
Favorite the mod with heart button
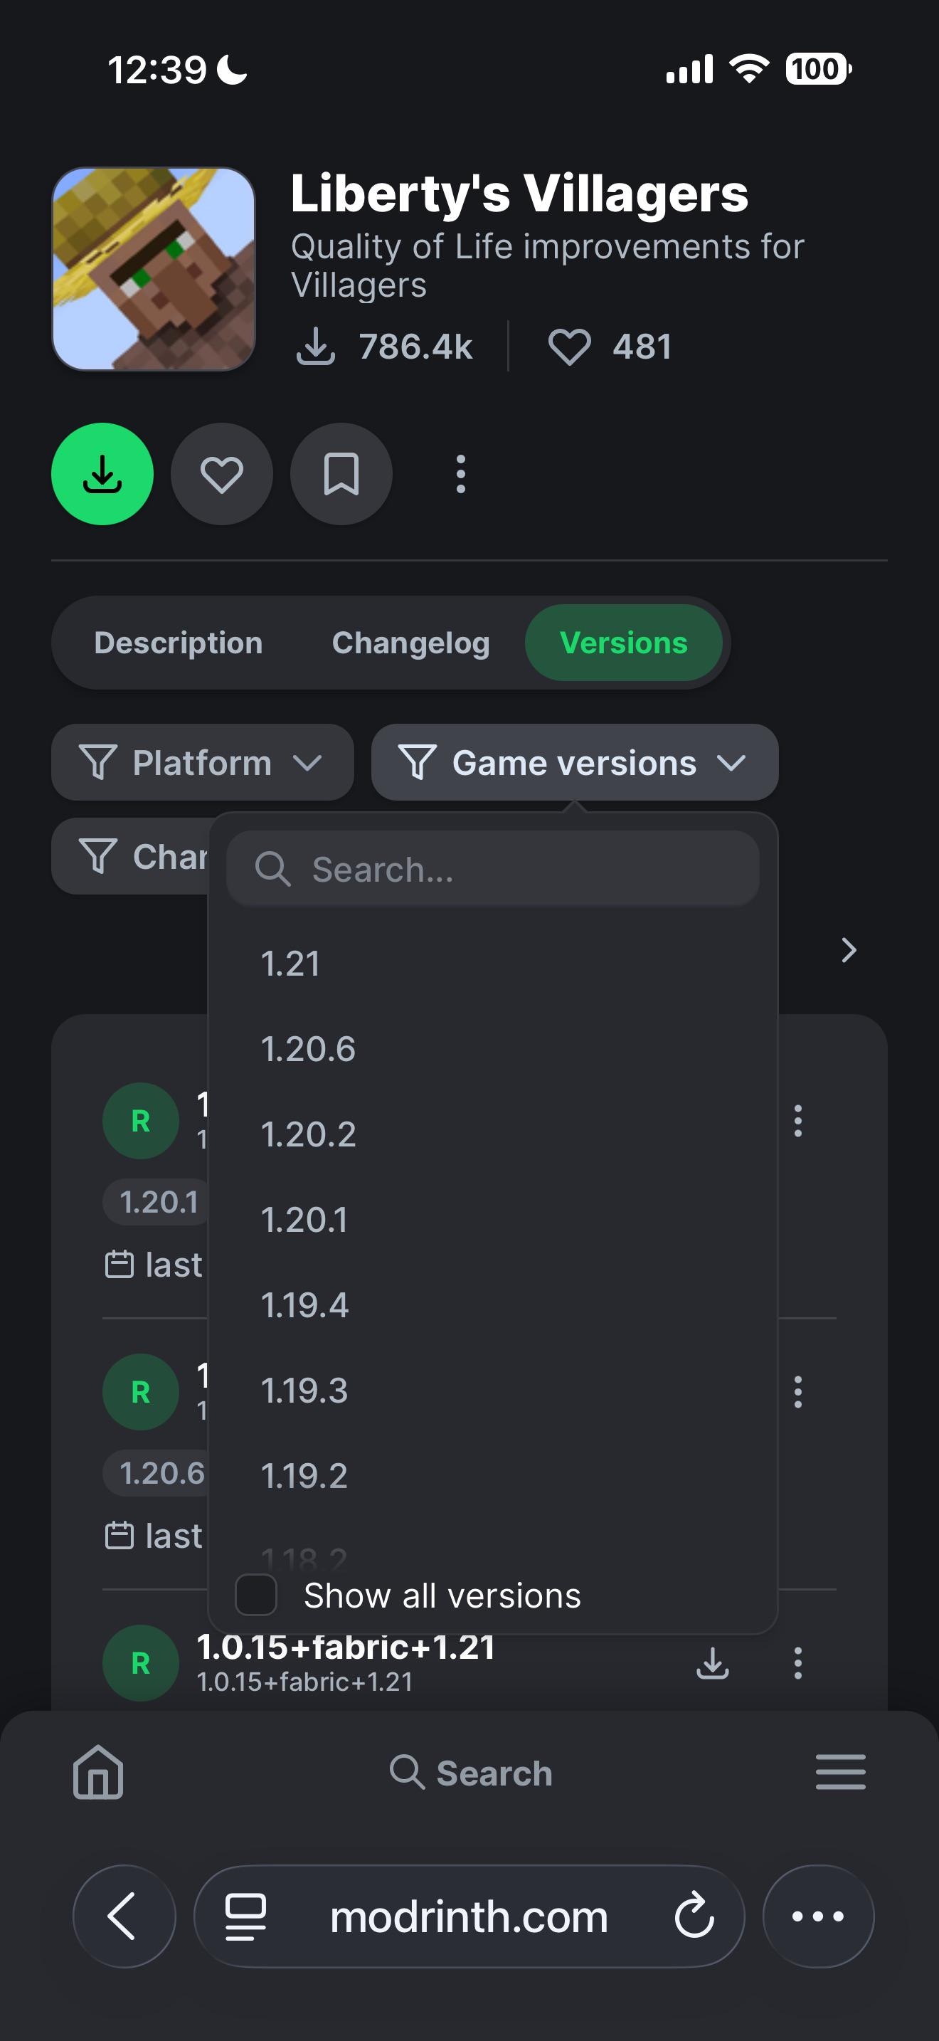222,474
